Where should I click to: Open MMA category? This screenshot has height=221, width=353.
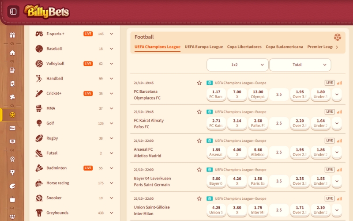point(75,108)
